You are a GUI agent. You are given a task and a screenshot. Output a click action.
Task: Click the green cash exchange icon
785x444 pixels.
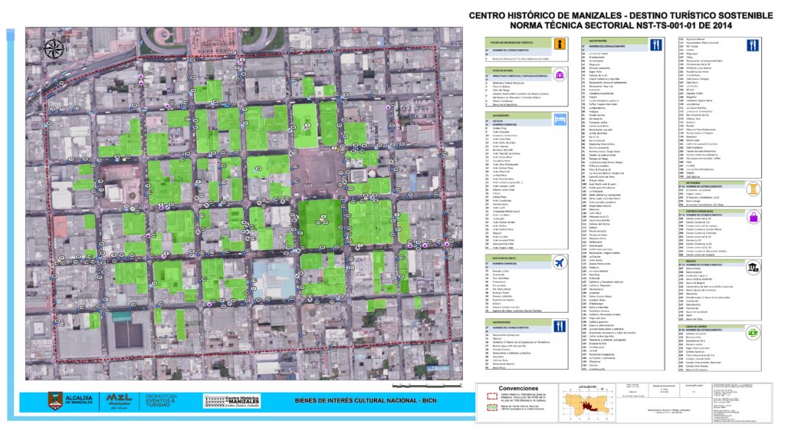click(x=752, y=332)
